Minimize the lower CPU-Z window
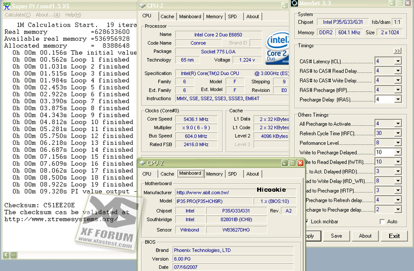Image resolution: width=414 pixels, height=271 pixels. point(285,163)
